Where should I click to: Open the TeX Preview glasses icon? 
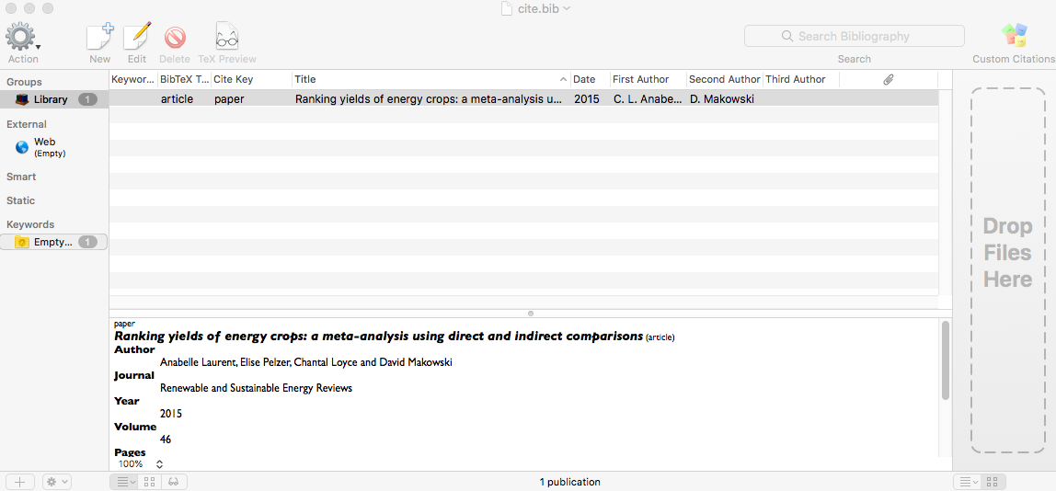[x=226, y=38]
